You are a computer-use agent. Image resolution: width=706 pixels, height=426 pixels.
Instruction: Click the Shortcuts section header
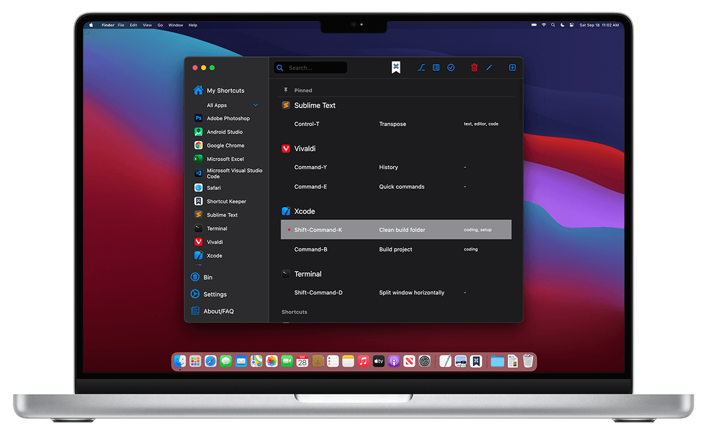coord(294,311)
